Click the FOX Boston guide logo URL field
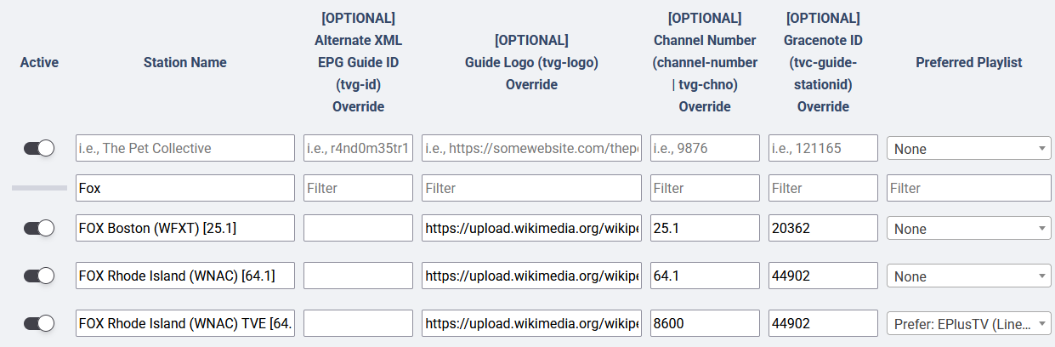 coord(531,228)
